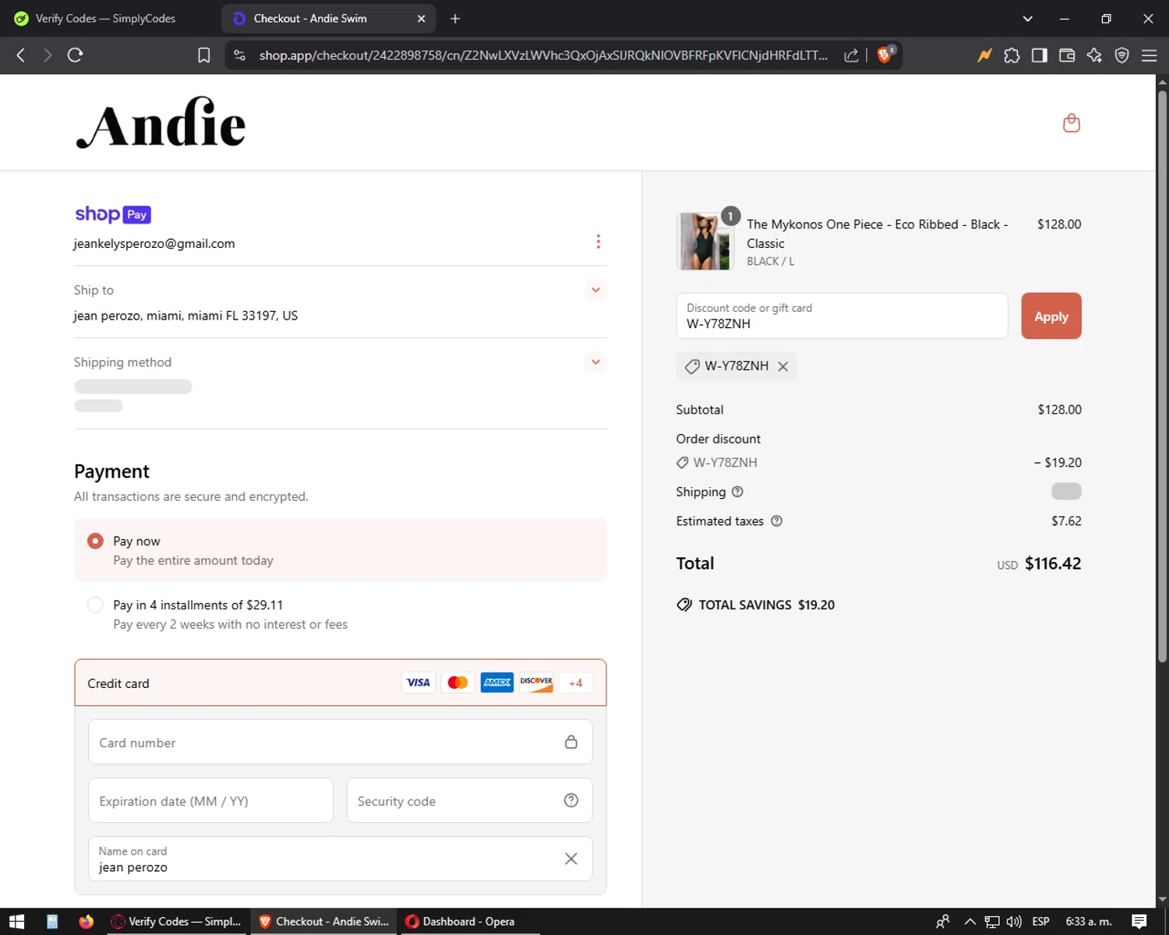Screen dimensions: 1169x935
Task: Remove the W-Y78ZNH discount tag
Action: click(783, 366)
